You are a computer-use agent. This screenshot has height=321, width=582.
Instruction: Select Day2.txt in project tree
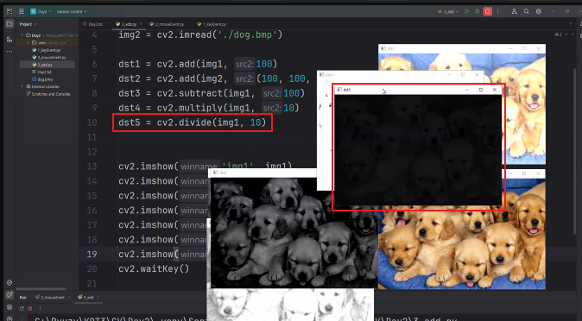[x=41, y=72]
